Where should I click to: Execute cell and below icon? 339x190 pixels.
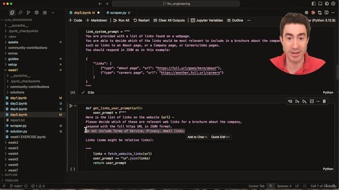[x=305, y=101]
